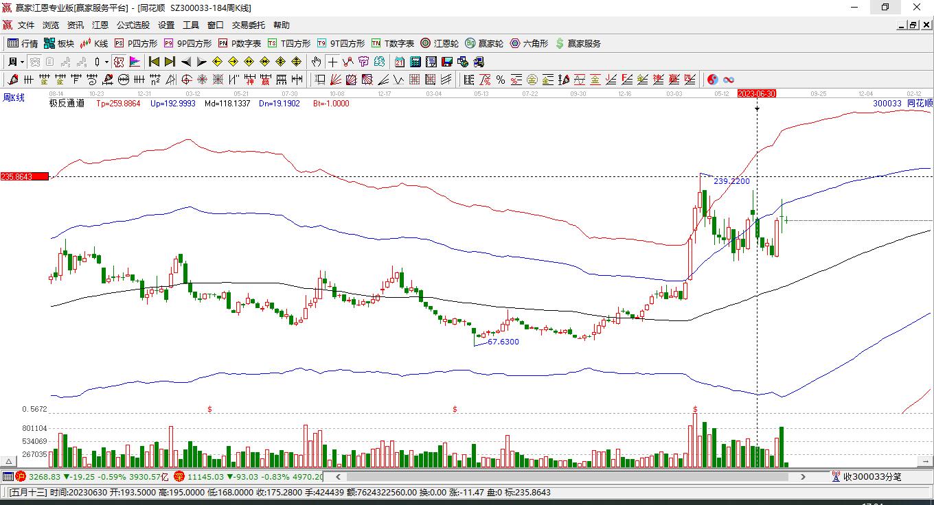Open the 帮助 menu

[x=282, y=25]
